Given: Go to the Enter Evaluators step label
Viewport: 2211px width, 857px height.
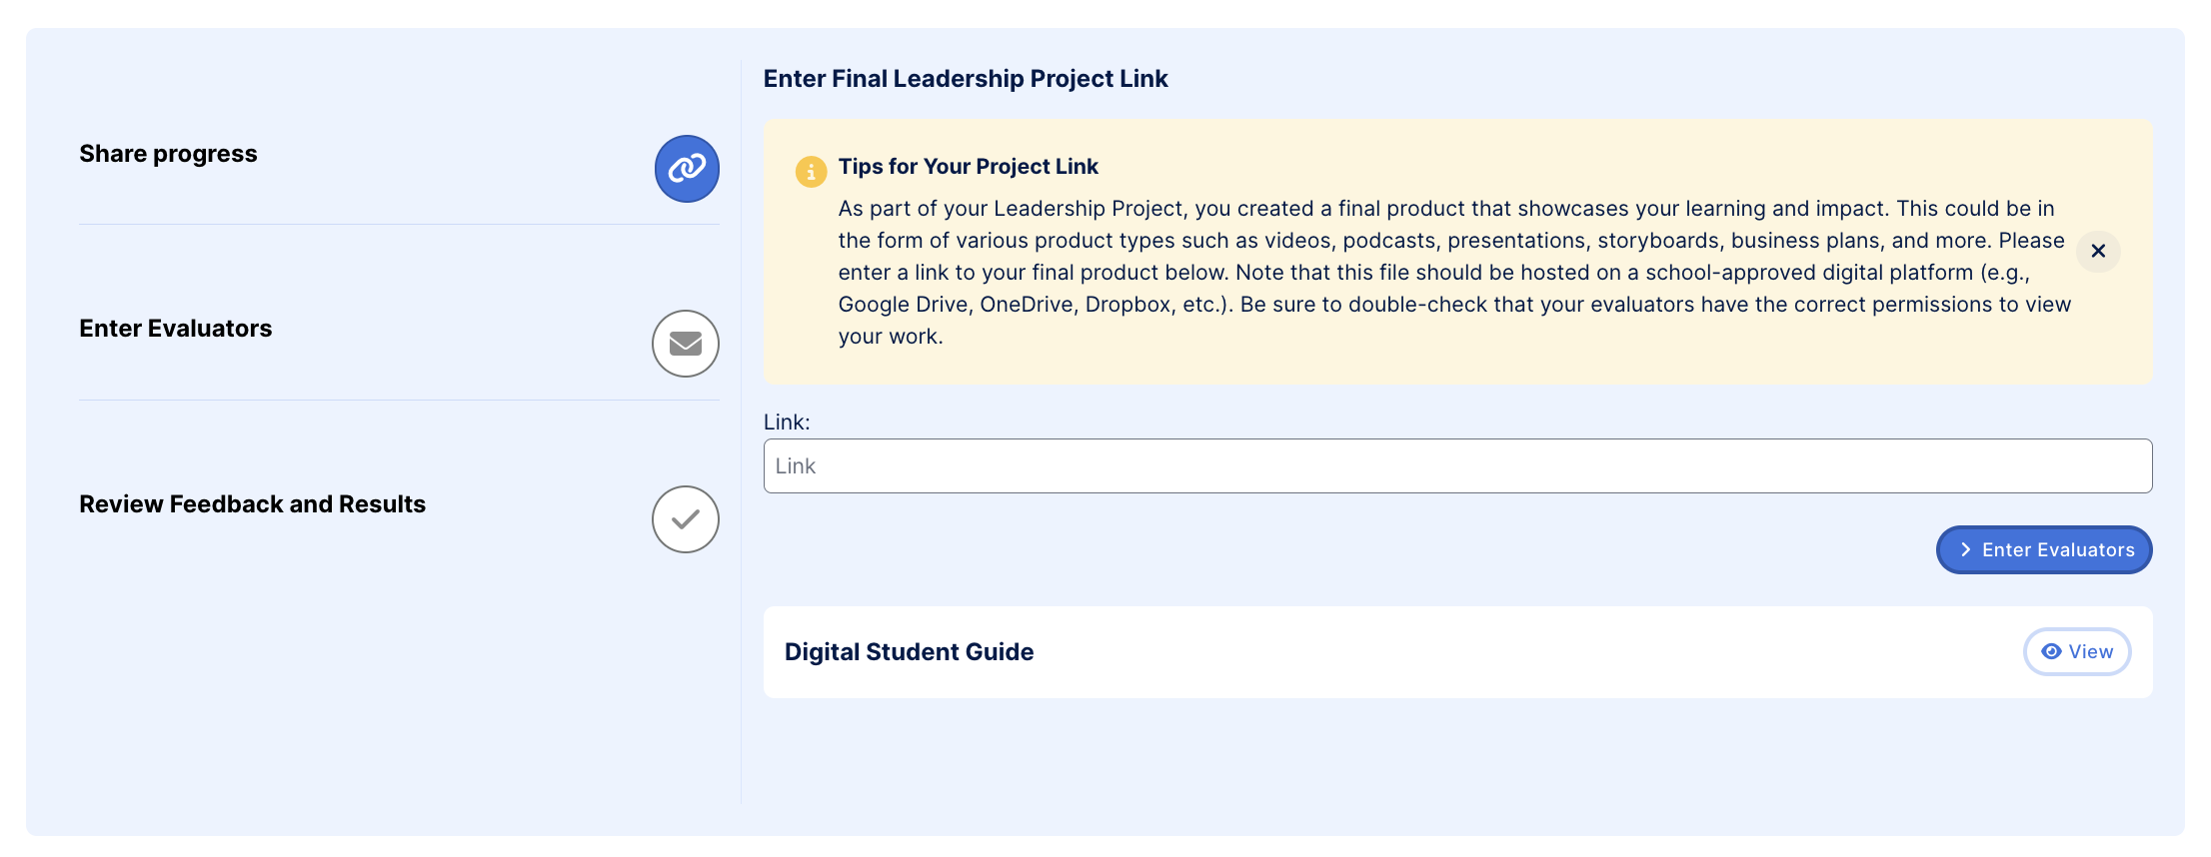Looking at the screenshot, I should pos(176,329).
